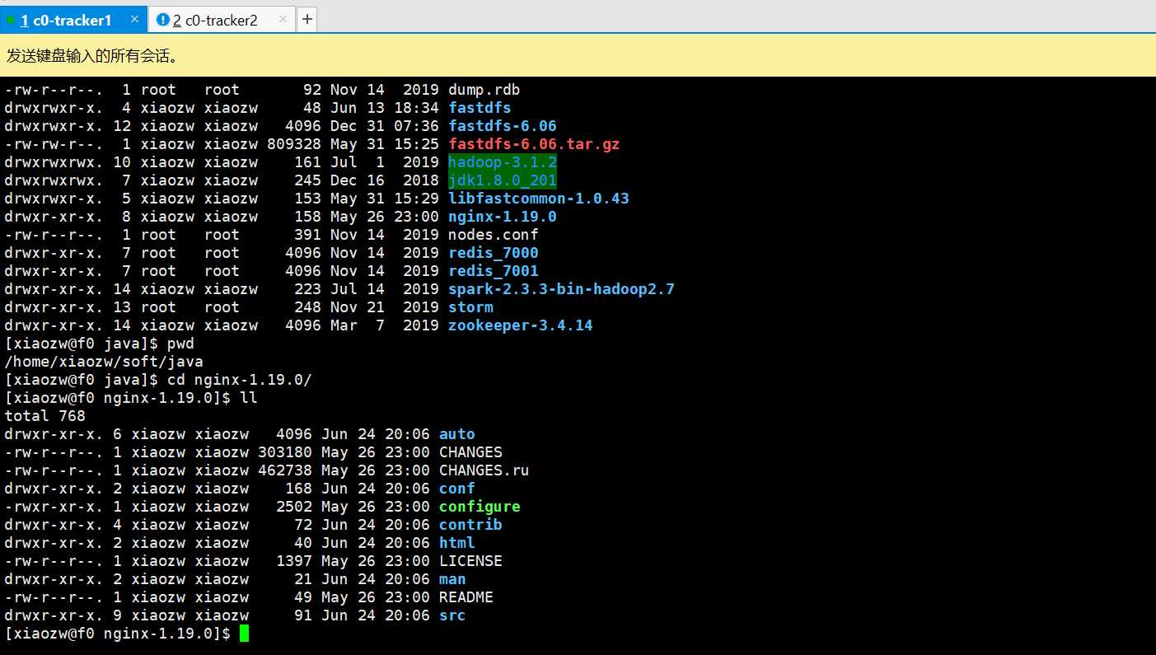Select the conf directory name
1156x655 pixels.
click(x=456, y=489)
